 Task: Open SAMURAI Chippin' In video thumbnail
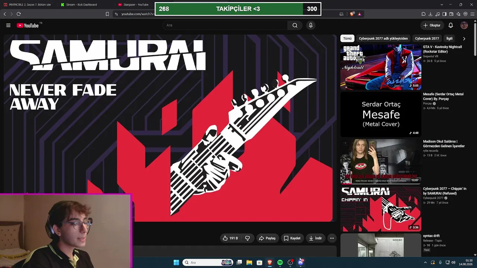click(380, 209)
